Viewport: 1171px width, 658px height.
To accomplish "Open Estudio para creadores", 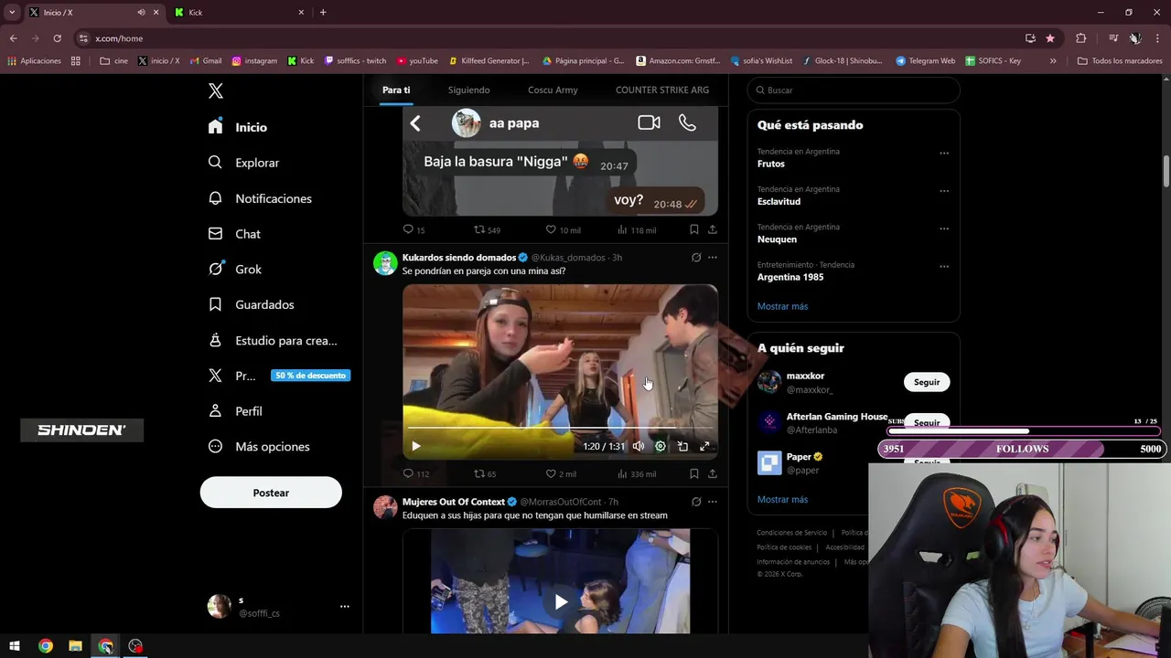I will coord(273,340).
